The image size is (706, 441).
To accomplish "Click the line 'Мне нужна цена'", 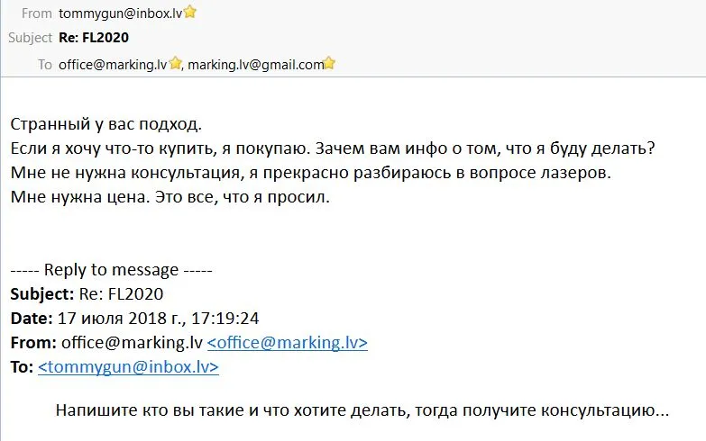I will pyautogui.click(x=170, y=197).
